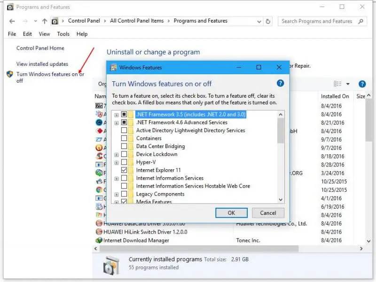The width and height of the screenshot is (376, 282).
Task: Open the View menu
Action: coord(44,34)
